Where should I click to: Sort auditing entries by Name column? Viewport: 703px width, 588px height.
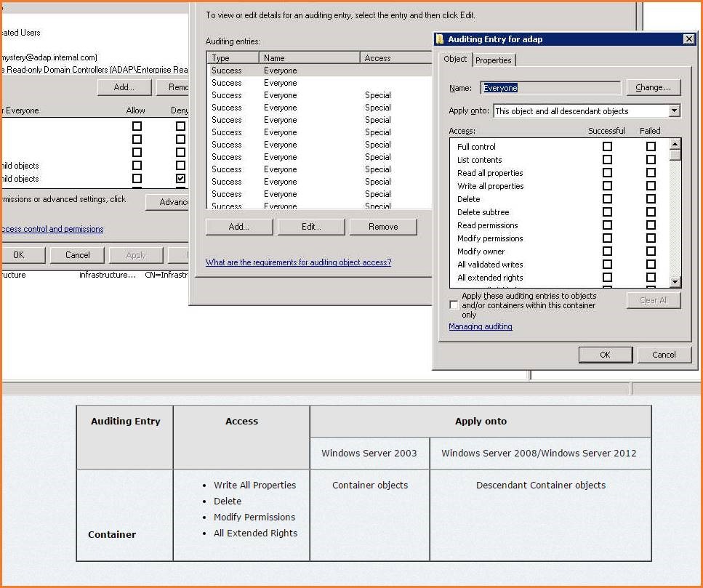coord(310,58)
